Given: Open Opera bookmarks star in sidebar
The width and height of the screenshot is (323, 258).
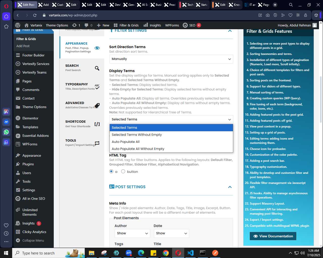Looking at the screenshot, I should [6, 26].
